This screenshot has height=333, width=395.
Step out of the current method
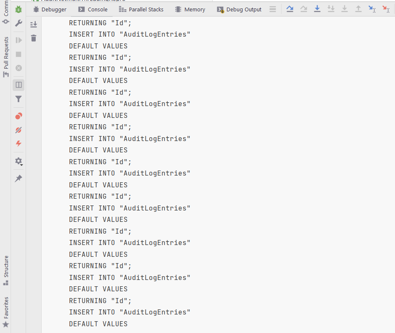[x=358, y=9]
